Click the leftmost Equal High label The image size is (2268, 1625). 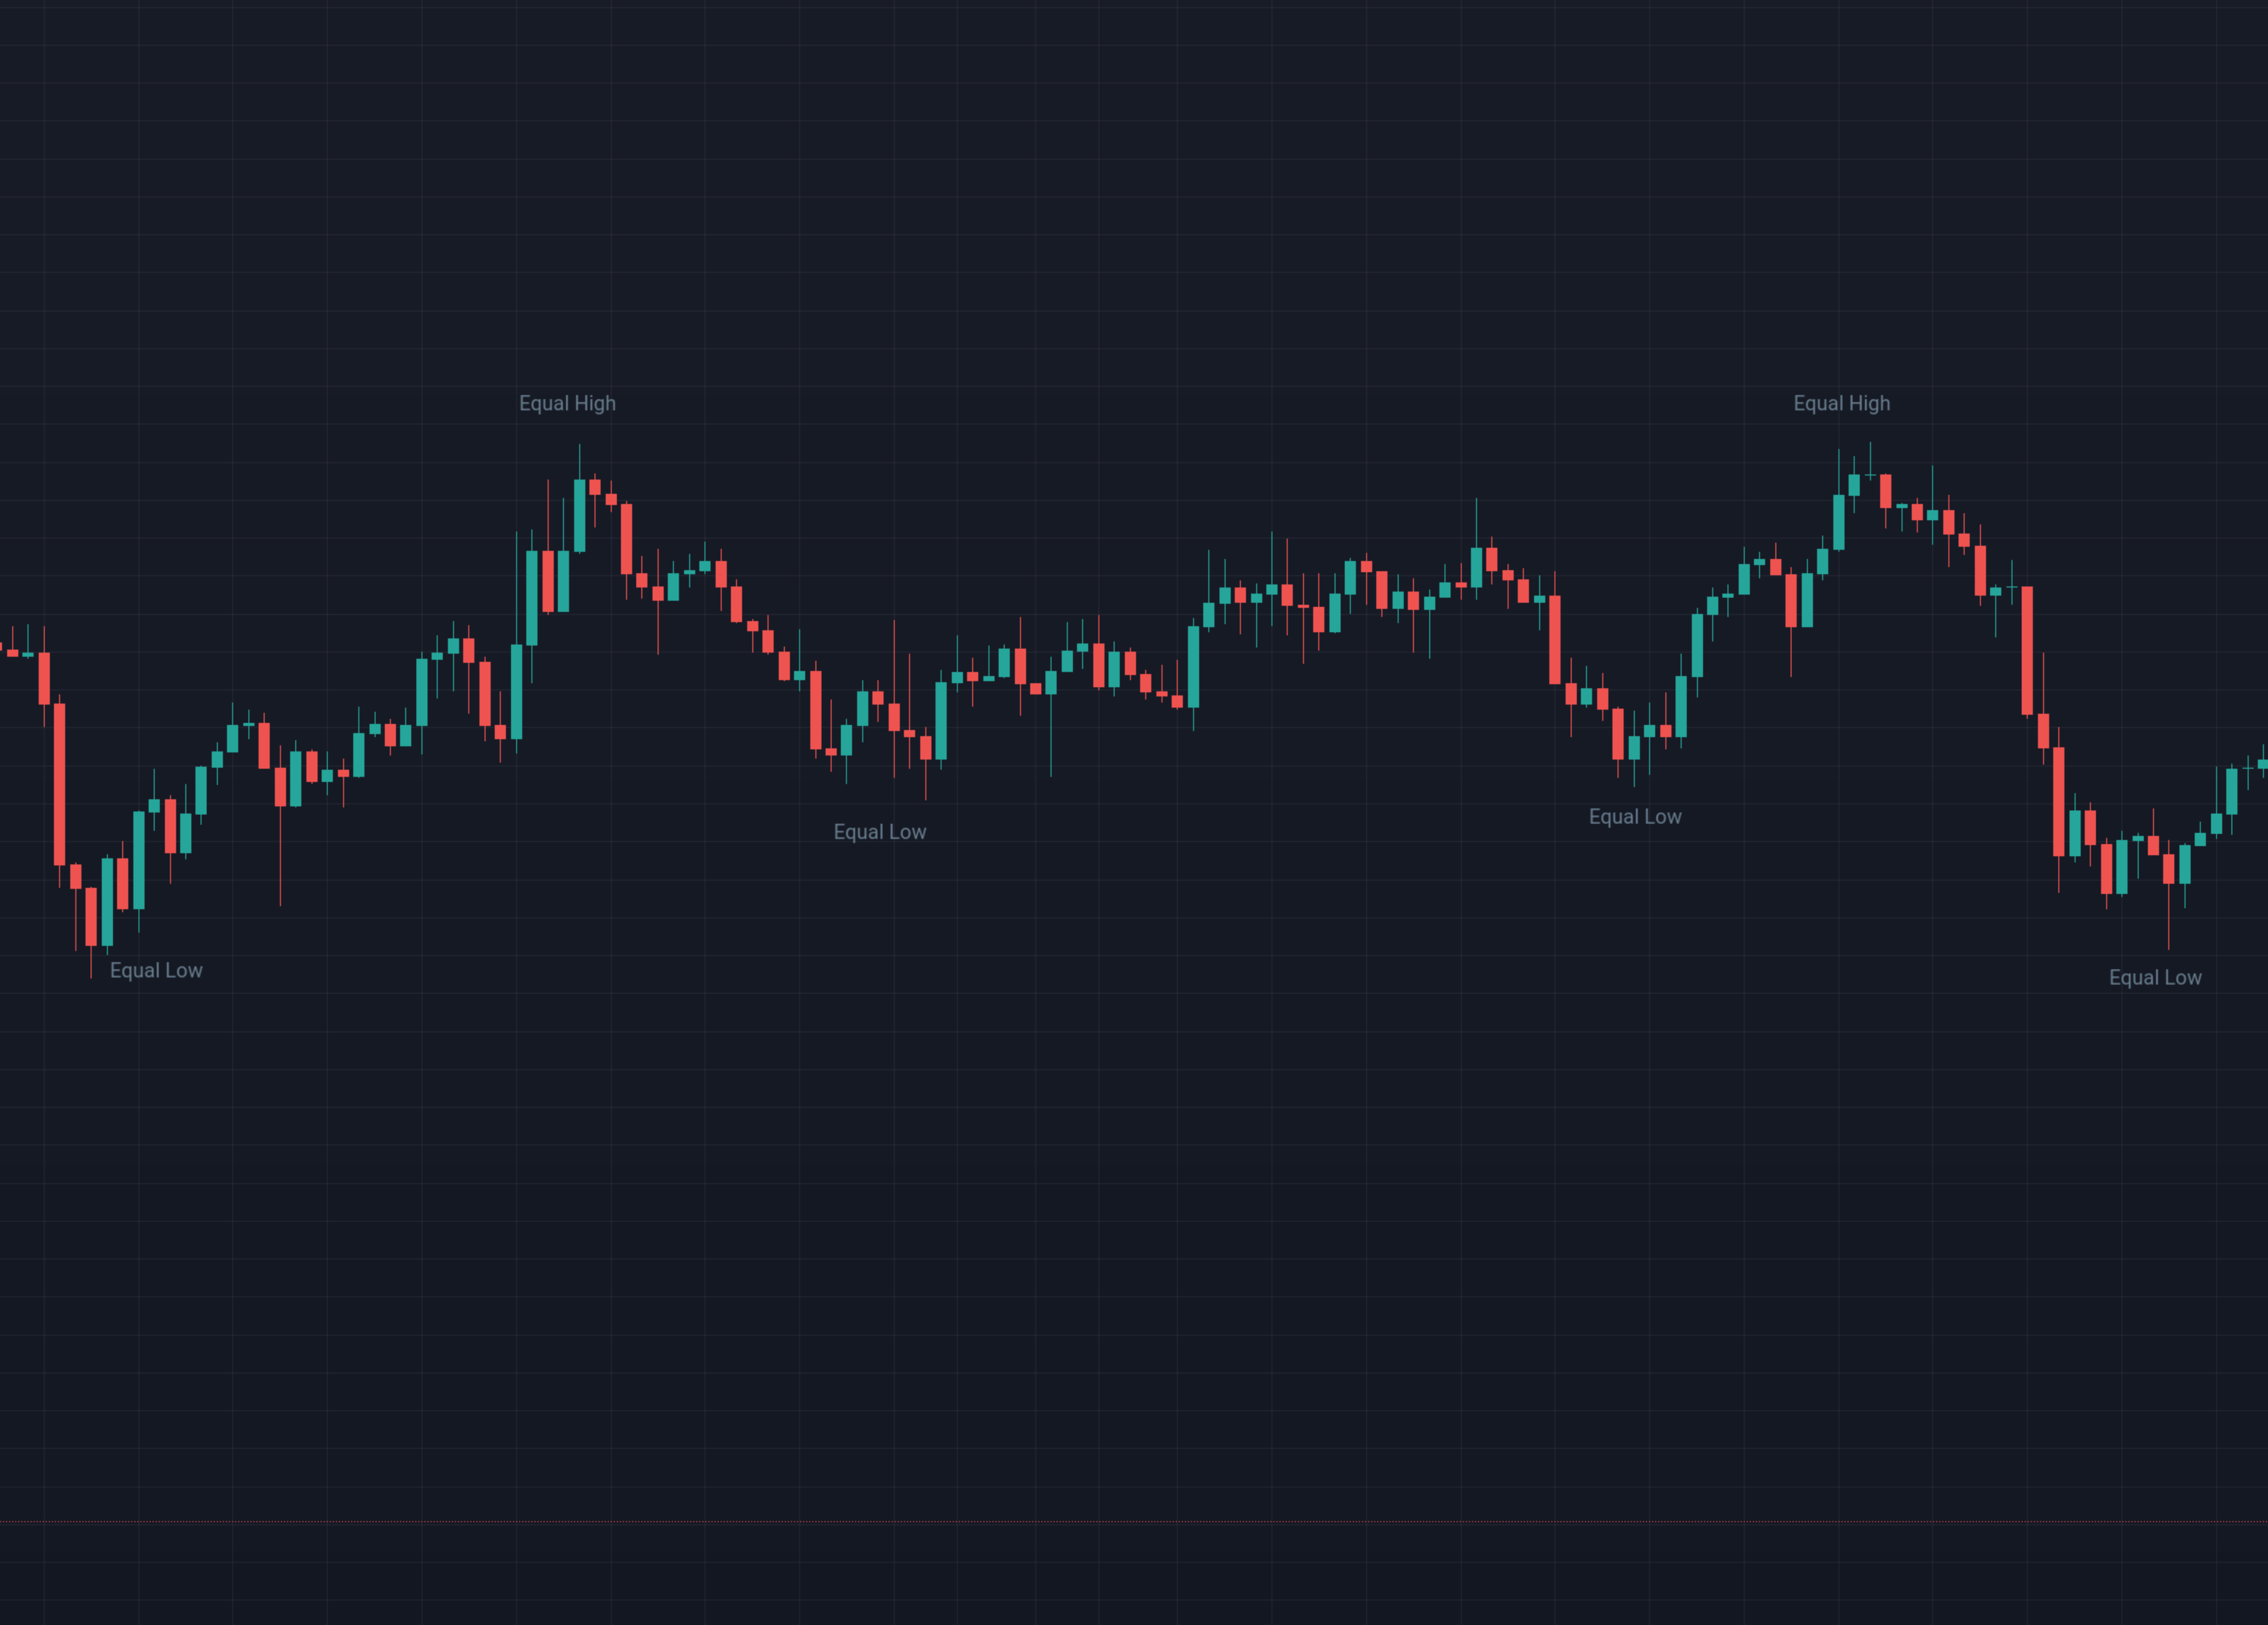pyautogui.click(x=567, y=403)
